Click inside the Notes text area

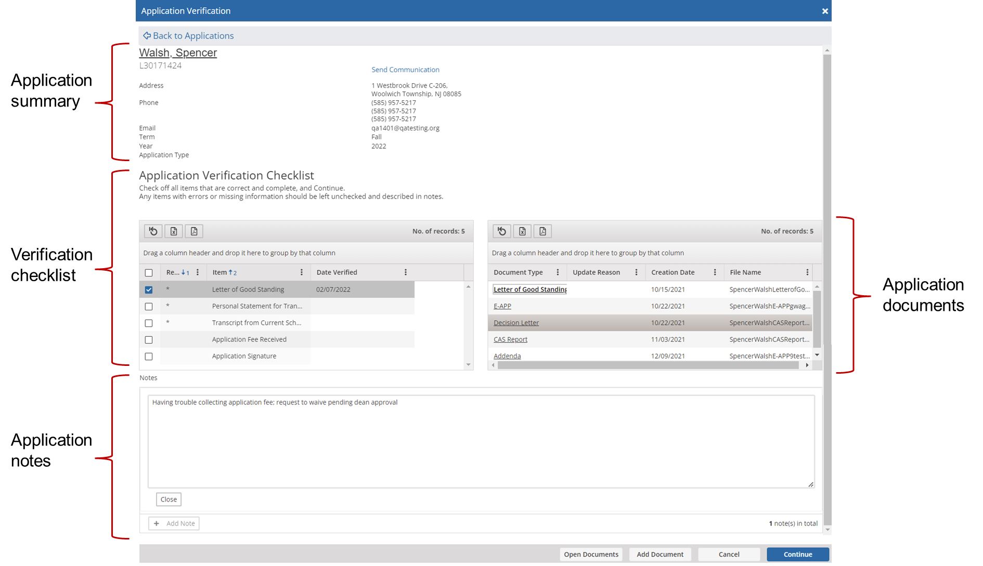481,442
